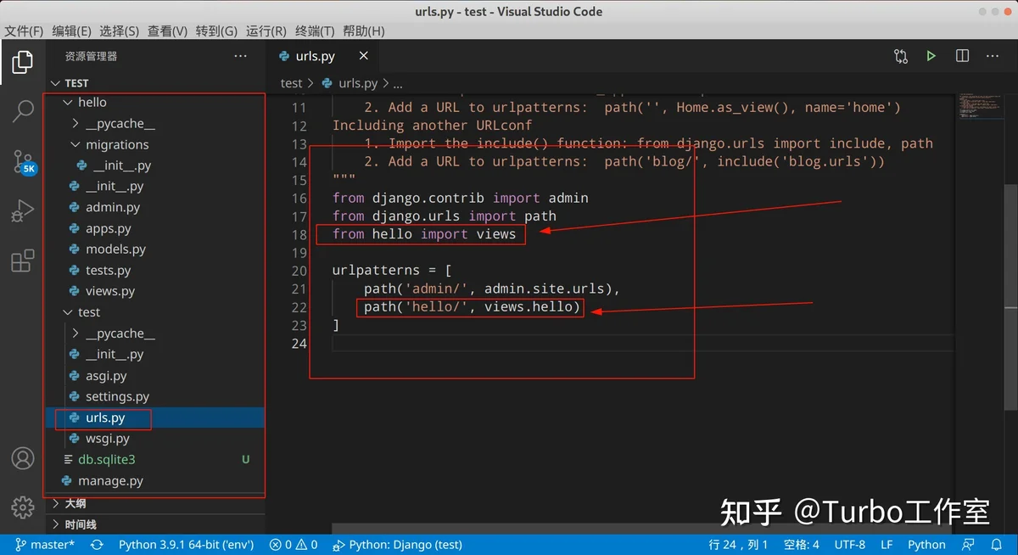
Task: Open the Manage gear icon
Action: (x=23, y=507)
